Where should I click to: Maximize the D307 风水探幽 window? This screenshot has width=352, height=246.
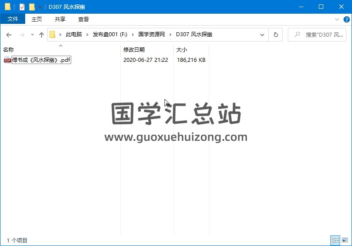pyautogui.click(x=321, y=7)
